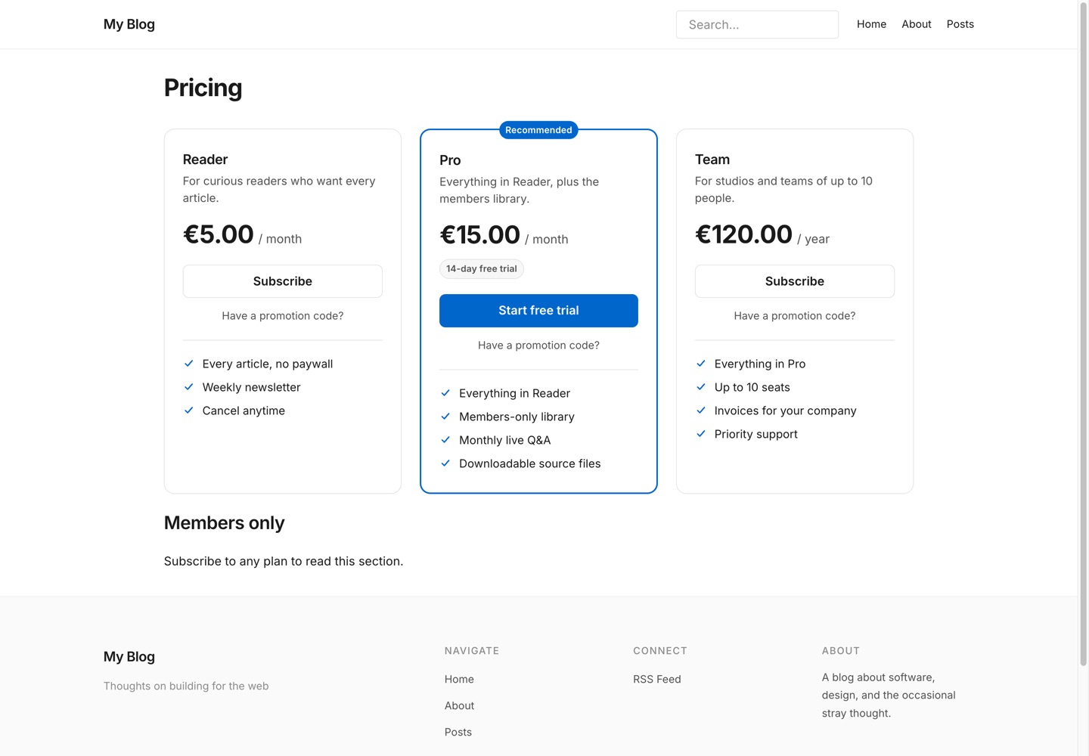
Task: Open About link in the footer
Action: tap(459, 706)
